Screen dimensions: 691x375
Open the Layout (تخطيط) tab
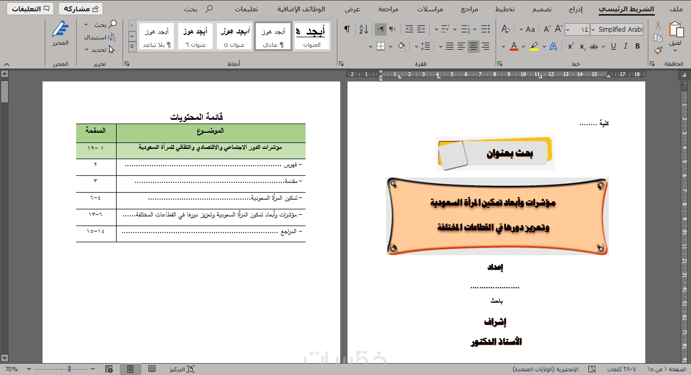click(x=505, y=9)
